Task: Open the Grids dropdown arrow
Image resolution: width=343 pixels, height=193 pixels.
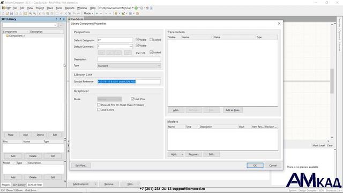Action: [133, 13]
